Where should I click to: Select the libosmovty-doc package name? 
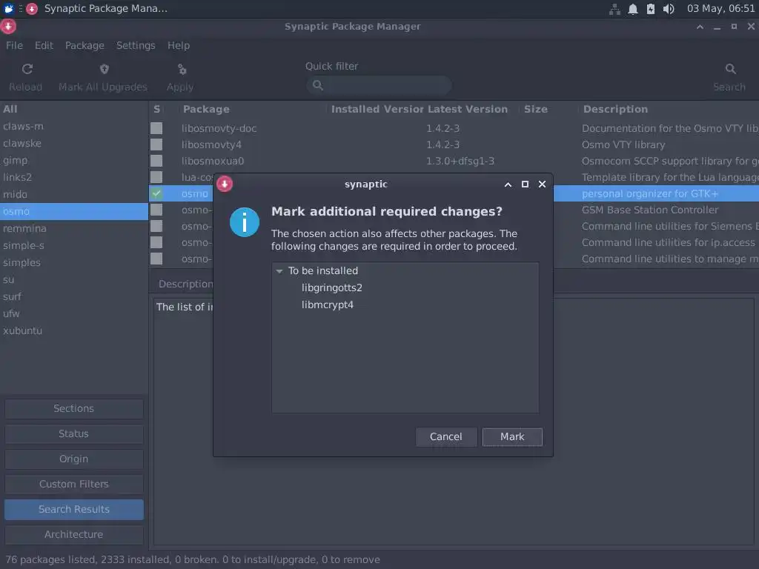coord(219,129)
